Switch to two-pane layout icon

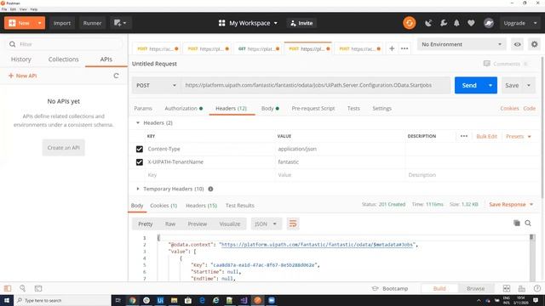click(x=507, y=288)
